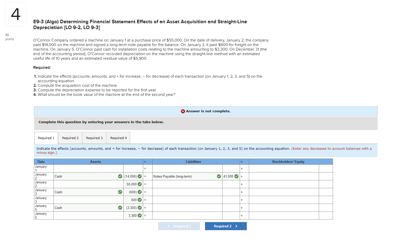Open Notes Payable (long-term) account cell
The height and width of the screenshot is (238, 408).
(x=187, y=176)
